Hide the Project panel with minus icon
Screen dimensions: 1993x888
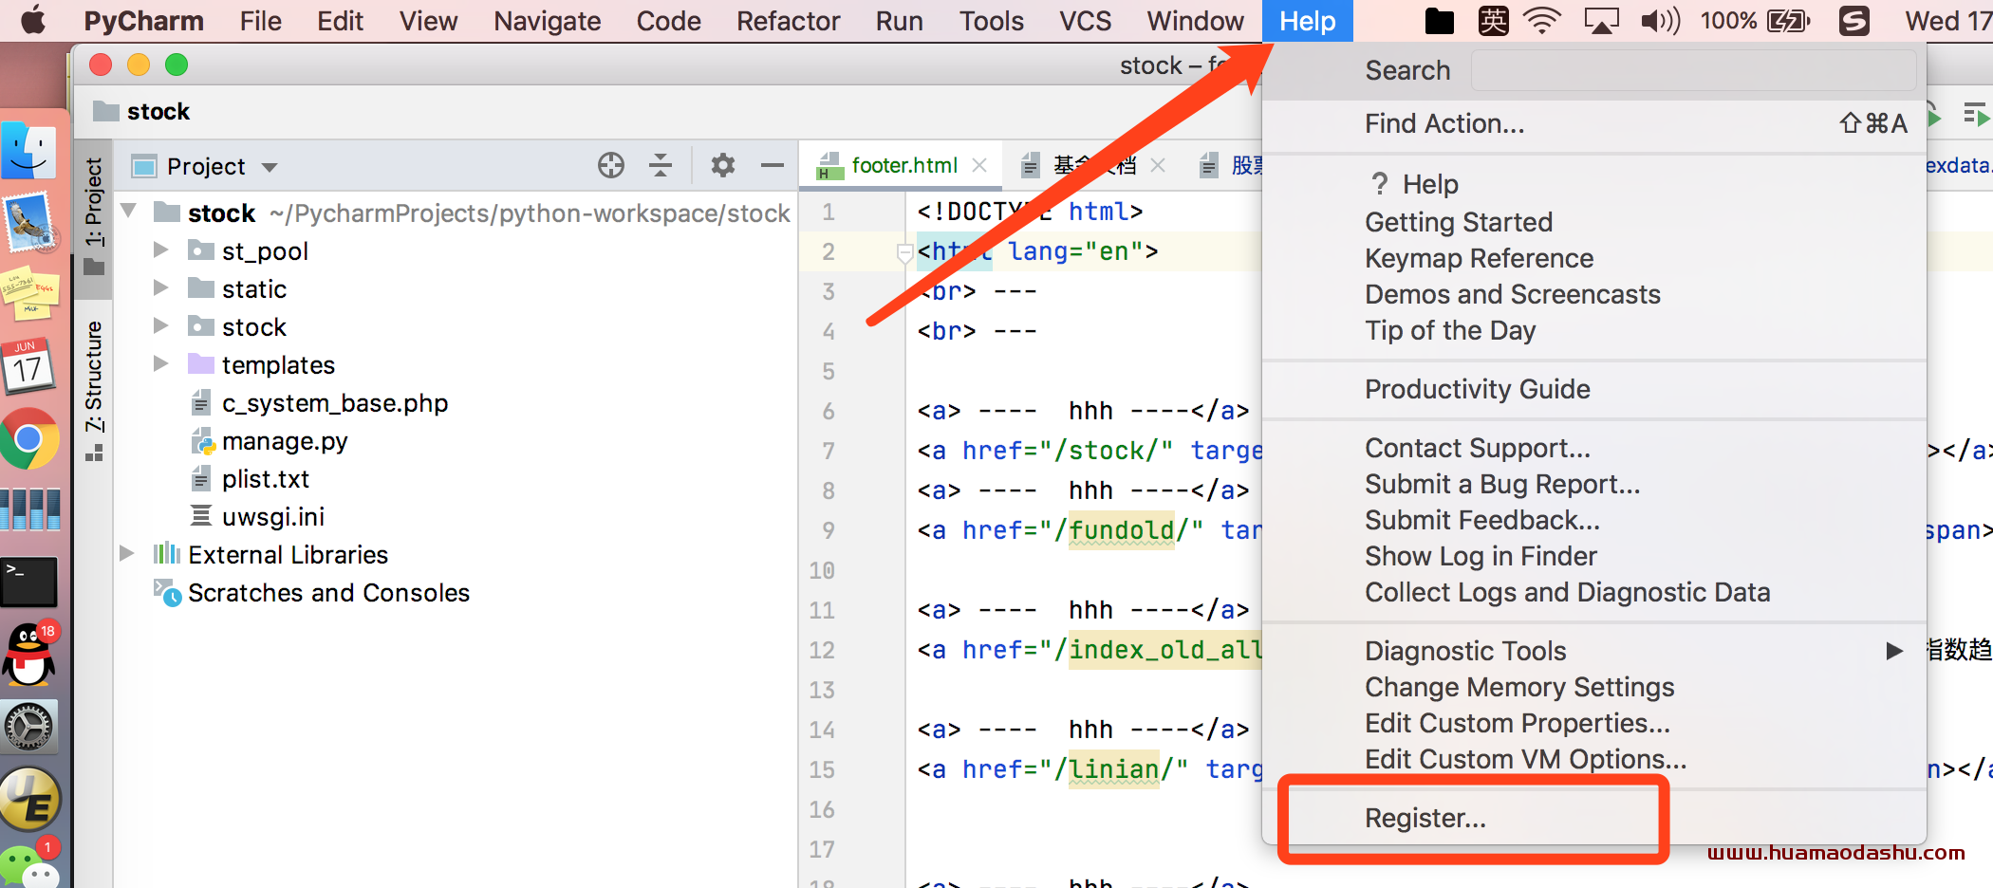(773, 165)
